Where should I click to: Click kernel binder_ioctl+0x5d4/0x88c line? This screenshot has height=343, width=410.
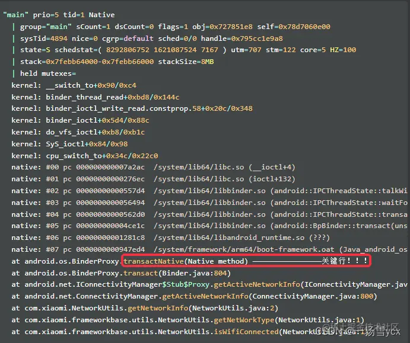click(x=80, y=120)
